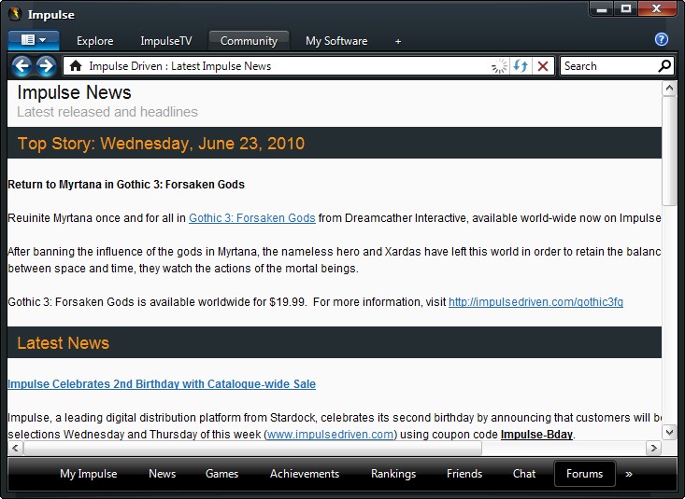685x499 pixels.
Task: Select the Community tab
Action: [x=249, y=41]
